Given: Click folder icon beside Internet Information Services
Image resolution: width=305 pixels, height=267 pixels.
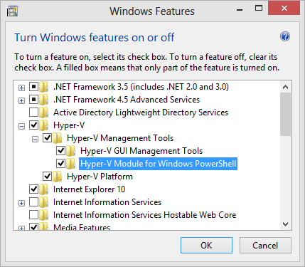Looking at the screenshot, I should click(x=44, y=202).
